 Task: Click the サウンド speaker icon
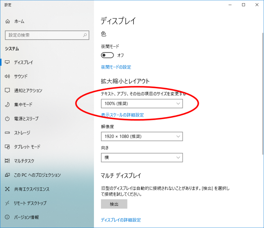pyautogui.click(x=7, y=76)
